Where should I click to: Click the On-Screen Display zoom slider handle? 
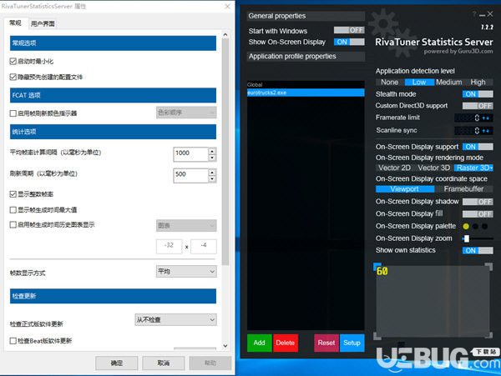tap(467, 238)
